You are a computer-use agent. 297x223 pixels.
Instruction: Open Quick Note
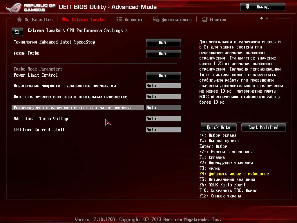coord(219,127)
